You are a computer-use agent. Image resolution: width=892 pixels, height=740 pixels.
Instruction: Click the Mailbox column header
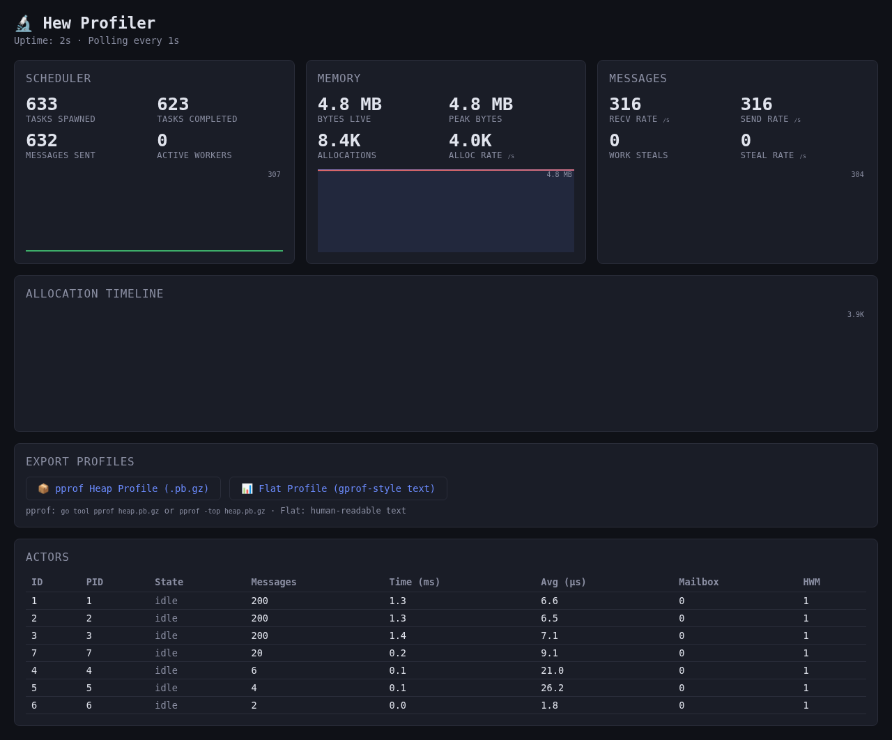point(698,582)
